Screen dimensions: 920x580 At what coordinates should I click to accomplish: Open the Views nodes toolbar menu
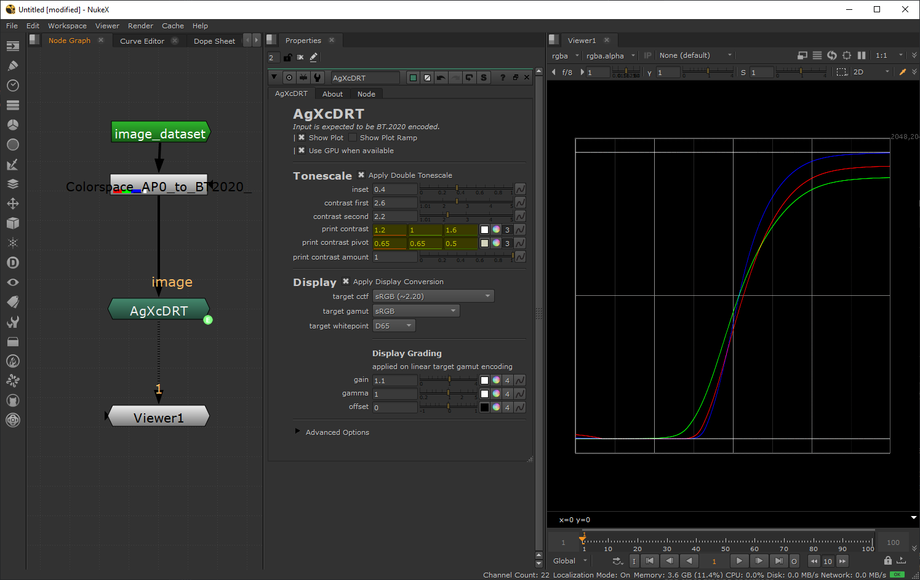[13, 282]
